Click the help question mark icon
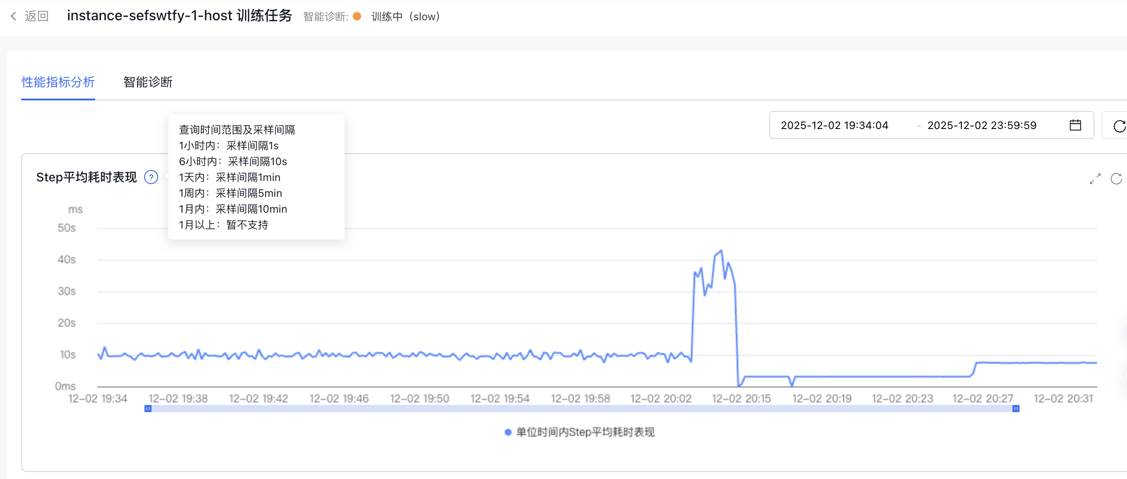The width and height of the screenshot is (1127, 479). pos(151,177)
